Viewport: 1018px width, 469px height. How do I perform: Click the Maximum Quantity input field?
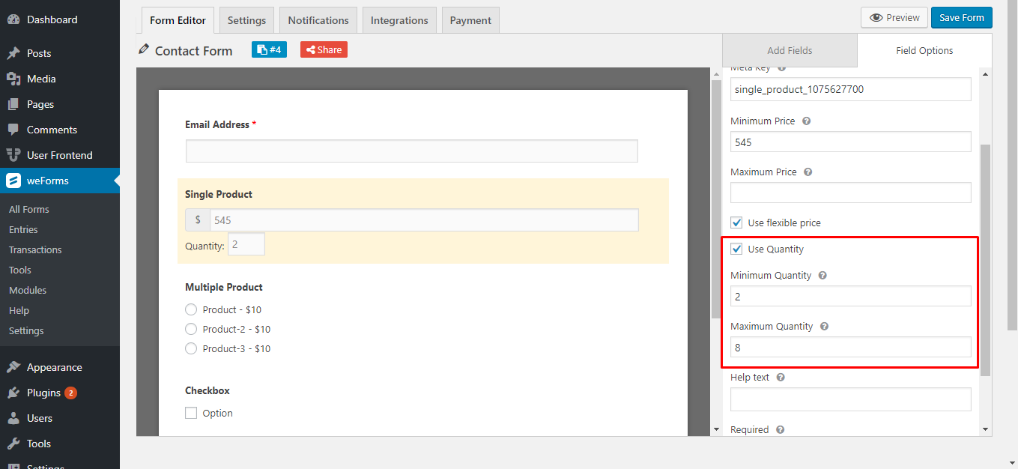pos(850,347)
